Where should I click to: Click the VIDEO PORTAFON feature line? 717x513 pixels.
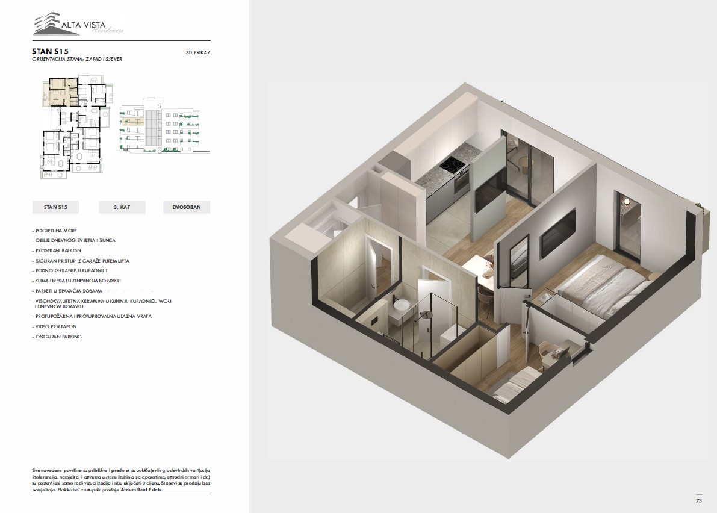57,326
